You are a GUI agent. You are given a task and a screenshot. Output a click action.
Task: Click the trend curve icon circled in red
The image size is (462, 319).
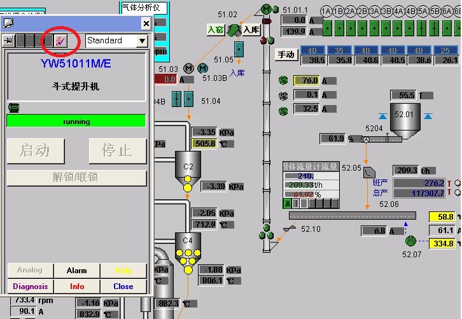[x=59, y=41]
